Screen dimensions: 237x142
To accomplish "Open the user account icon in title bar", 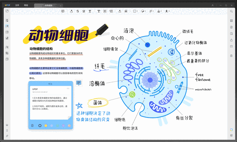I will coord(212,5).
